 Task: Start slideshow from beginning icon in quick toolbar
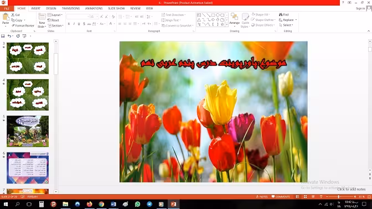(x=24, y=36)
